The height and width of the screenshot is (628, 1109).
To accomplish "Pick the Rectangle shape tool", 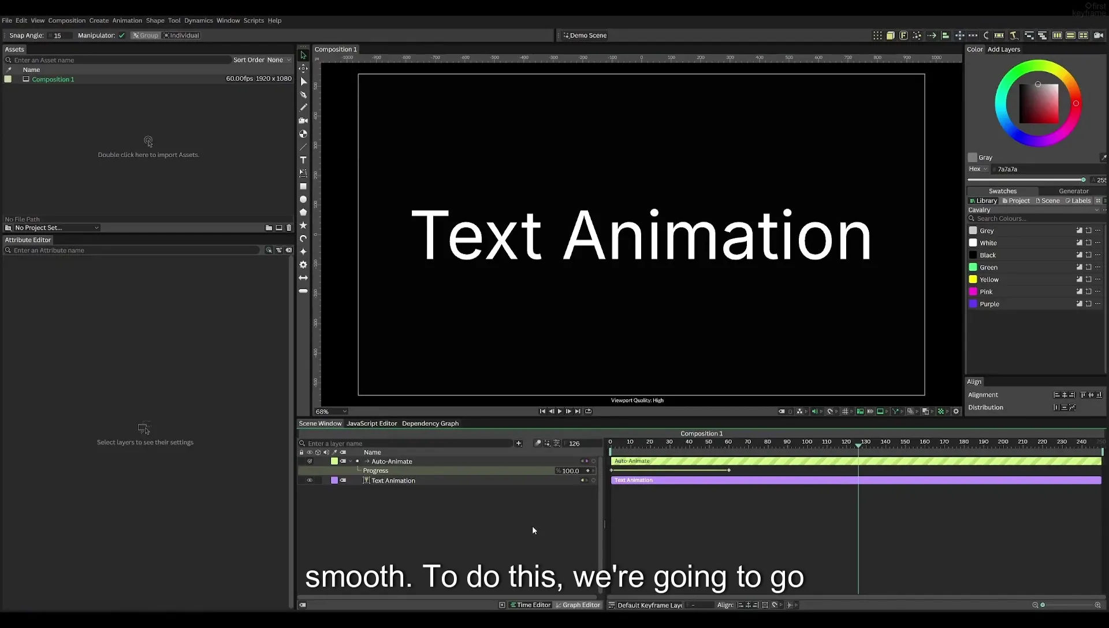I will [303, 186].
